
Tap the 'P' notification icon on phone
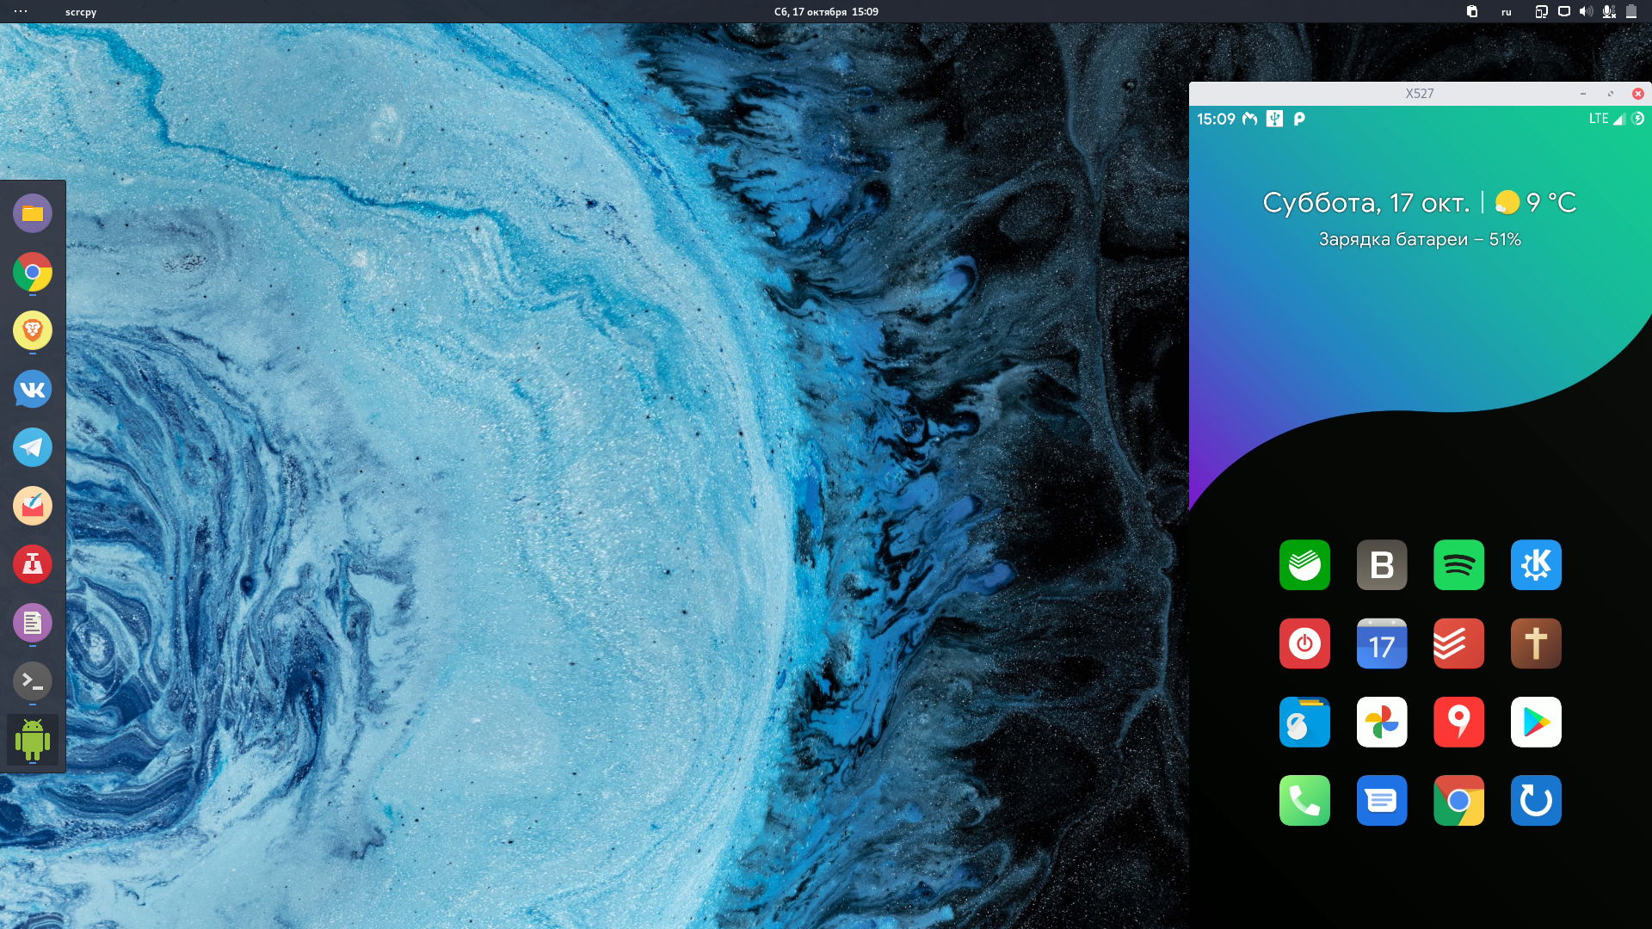[x=1299, y=119]
